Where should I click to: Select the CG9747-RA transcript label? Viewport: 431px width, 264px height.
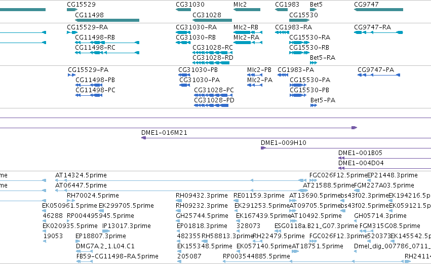pyautogui.click(x=372, y=27)
